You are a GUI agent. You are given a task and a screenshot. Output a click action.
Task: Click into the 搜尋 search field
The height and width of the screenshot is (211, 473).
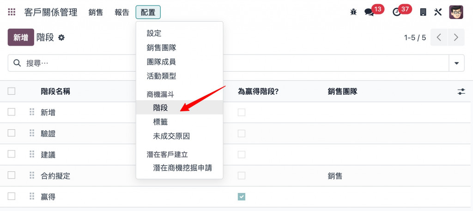click(x=228, y=63)
